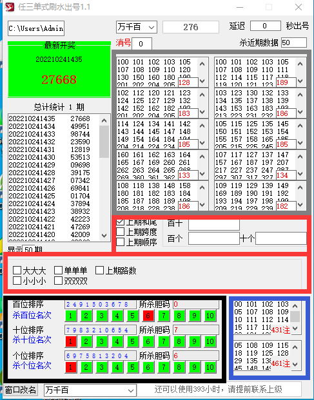Click the 276 output number field
The width and height of the screenshot is (314, 400).
[191, 27]
